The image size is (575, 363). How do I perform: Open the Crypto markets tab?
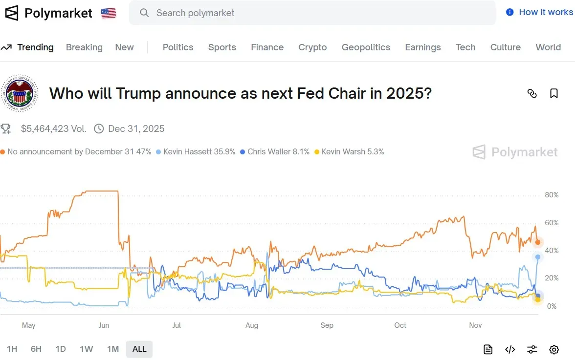tap(312, 47)
